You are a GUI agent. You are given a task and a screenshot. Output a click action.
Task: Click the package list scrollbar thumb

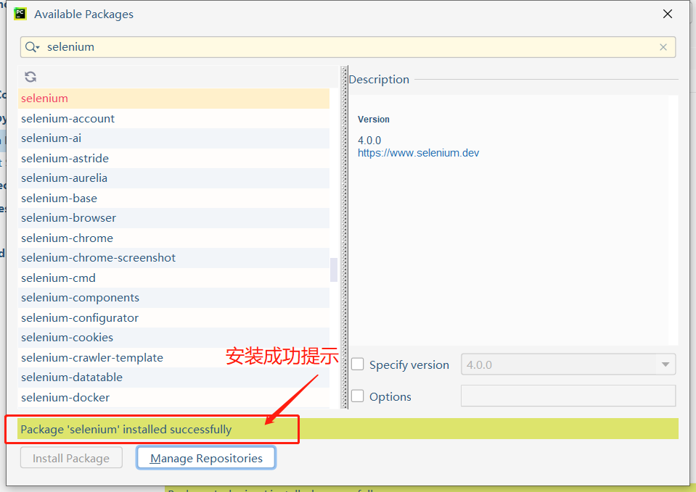[x=334, y=270]
